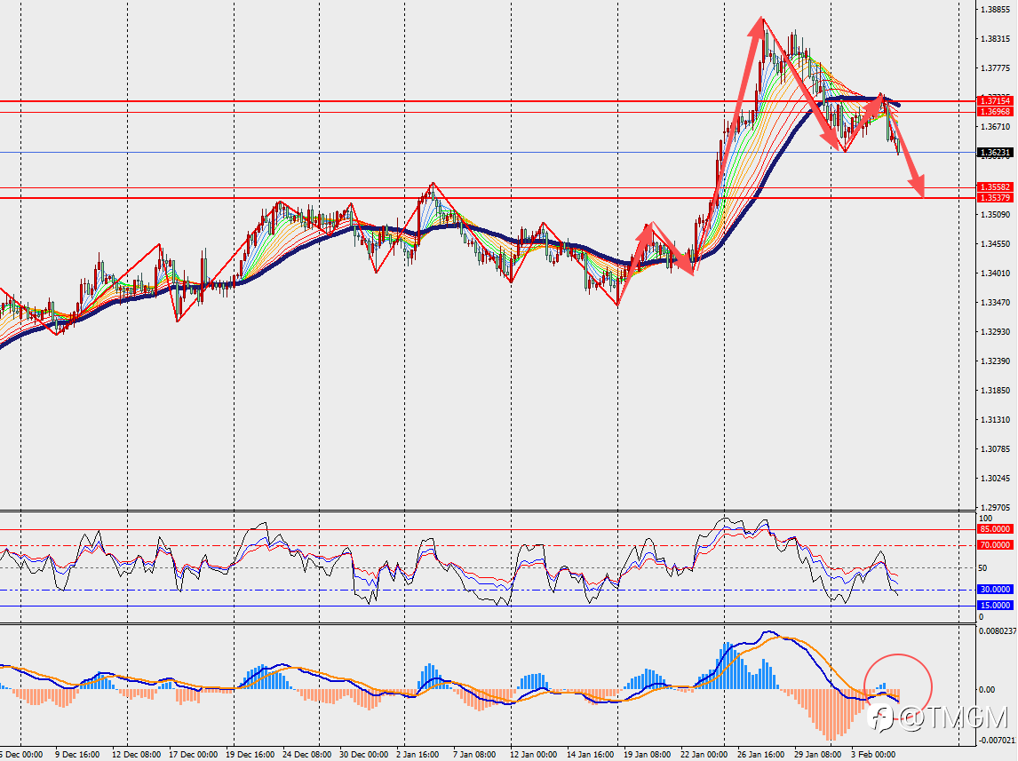Click the red 85.0000 oscillator level label

click(x=995, y=529)
